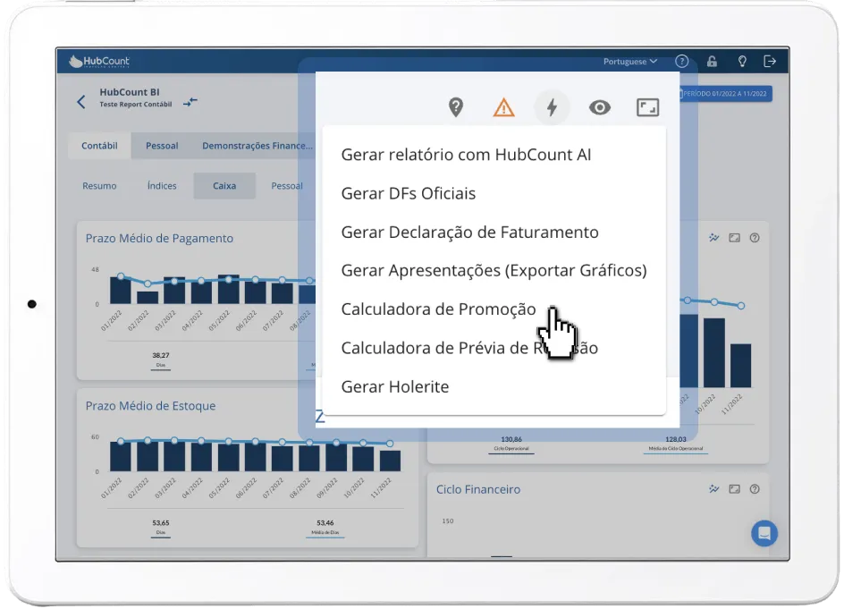Expand the Ciclo Financeiro chart

tap(735, 489)
